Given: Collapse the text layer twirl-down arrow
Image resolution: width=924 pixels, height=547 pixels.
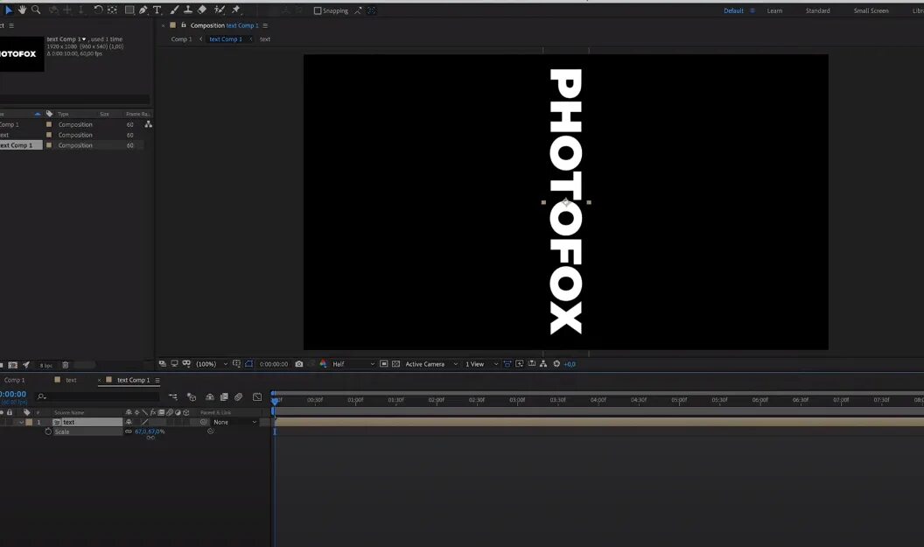Looking at the screenshot, I should coord(22,422).
